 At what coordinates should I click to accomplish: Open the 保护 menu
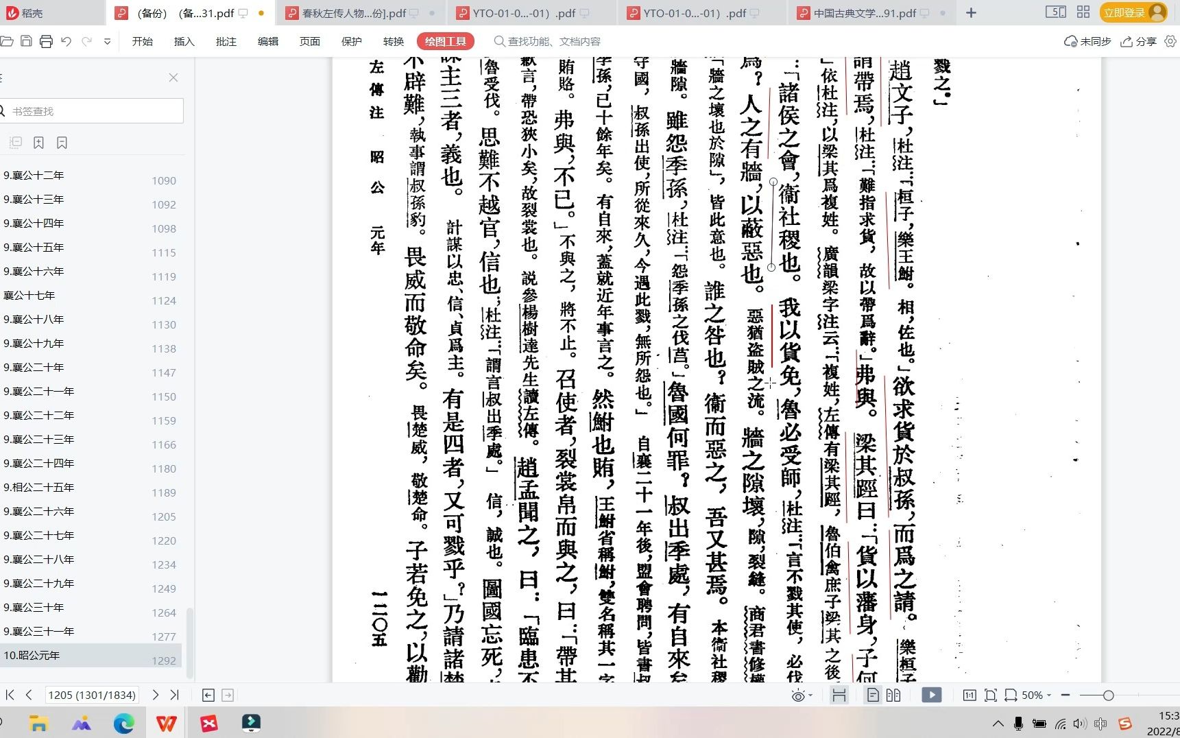click(x=352, y=42)
